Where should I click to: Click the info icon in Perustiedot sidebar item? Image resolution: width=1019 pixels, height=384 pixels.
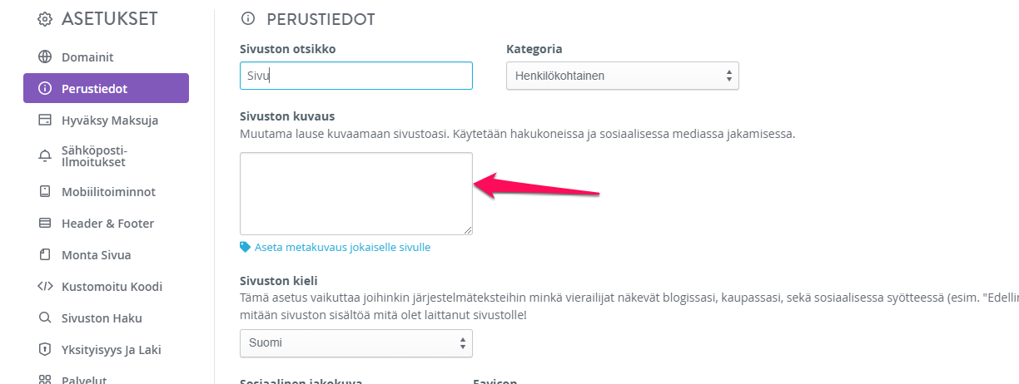click(45, 89)
